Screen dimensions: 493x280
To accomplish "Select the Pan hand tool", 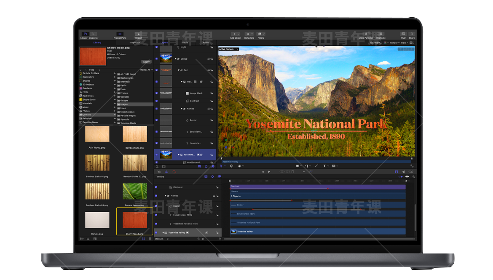I will (239, 166).
